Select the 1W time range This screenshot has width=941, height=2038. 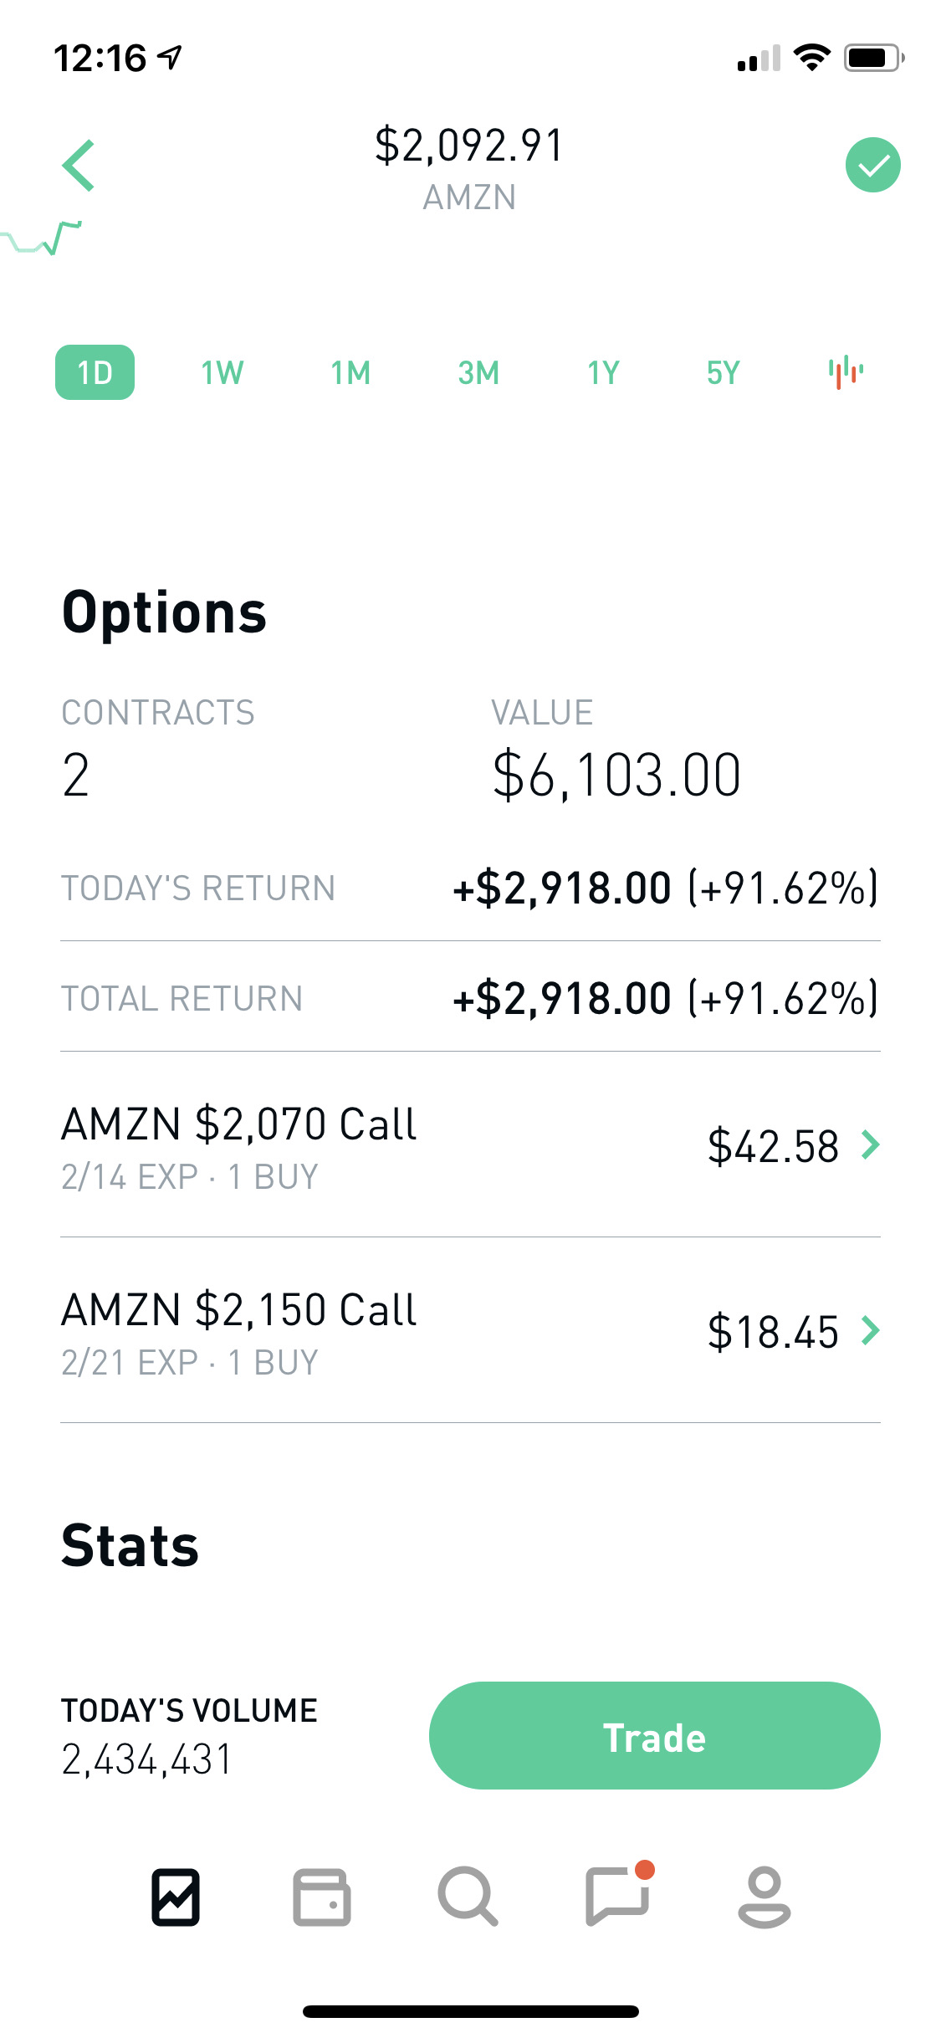point(222,372)
